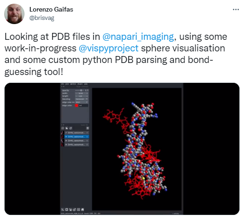This screenshot has height=219, width=244.
Task: Click the roll dimensions icon
Action: (x=71, y=209)
